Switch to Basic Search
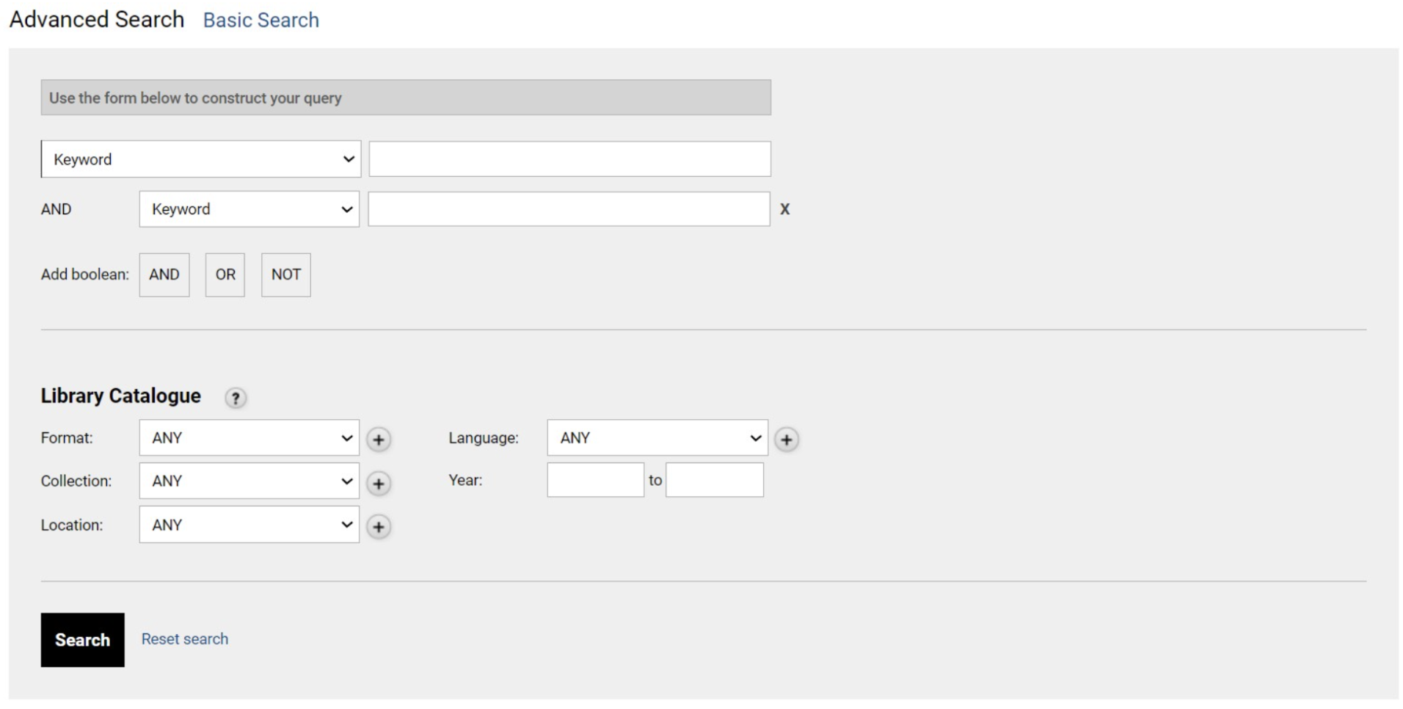 tap(260, 20)
